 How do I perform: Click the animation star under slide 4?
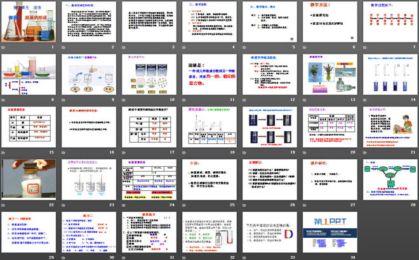tap(184, 48)
